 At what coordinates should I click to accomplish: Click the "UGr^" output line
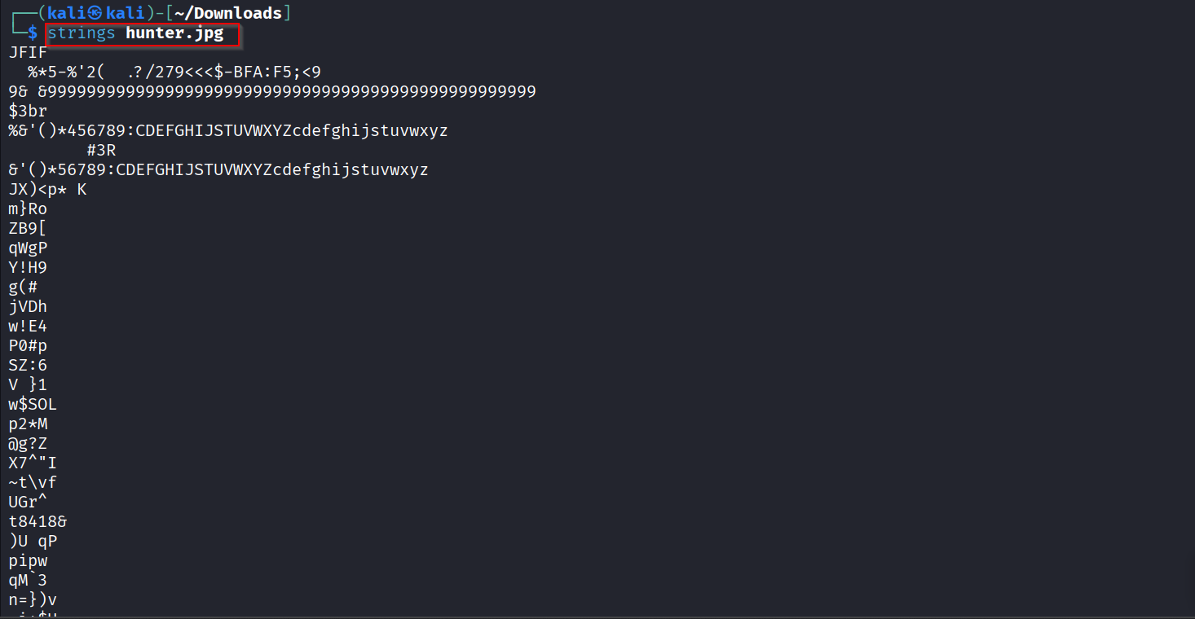[28, 503]
